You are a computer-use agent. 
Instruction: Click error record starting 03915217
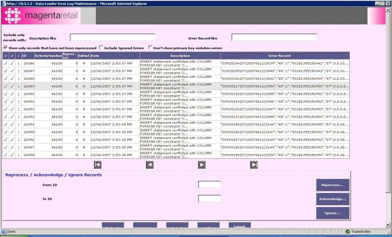[285, 86]
